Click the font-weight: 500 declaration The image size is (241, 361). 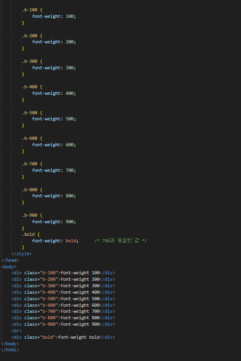point(54,119)
